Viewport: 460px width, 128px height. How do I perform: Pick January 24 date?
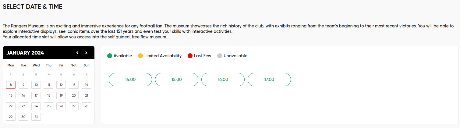[x=36, y=106]
